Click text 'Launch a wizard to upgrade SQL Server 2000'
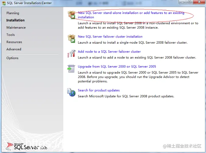The image size is (206, 153). tap(112, 72)
